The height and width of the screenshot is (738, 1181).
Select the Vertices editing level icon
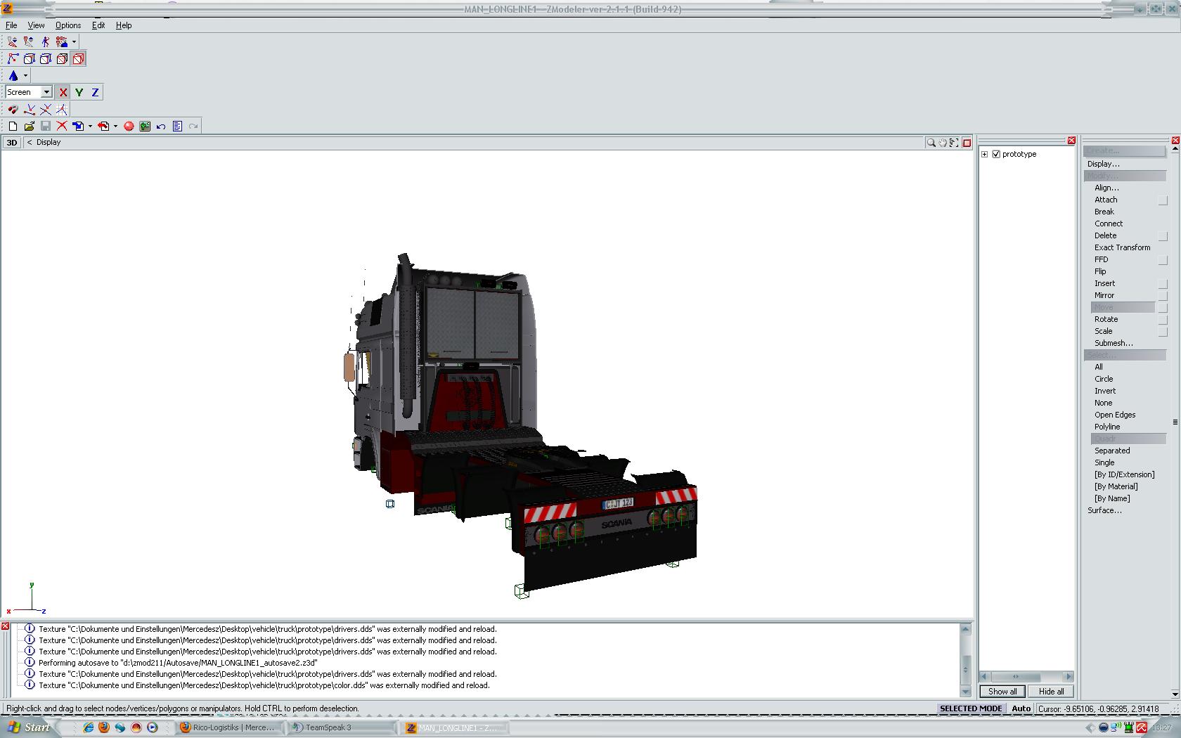point(13,59)
